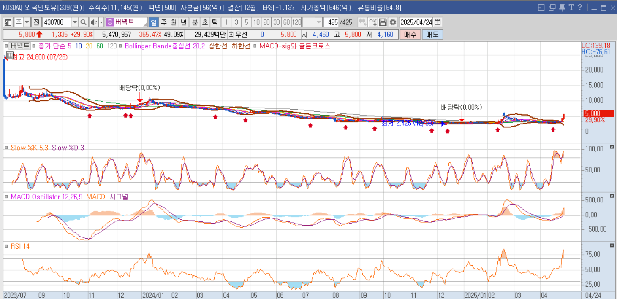Click the LC:139,18 readout
Image resolution: width=617 pixels, height=299 pixels.
[595, 45]
